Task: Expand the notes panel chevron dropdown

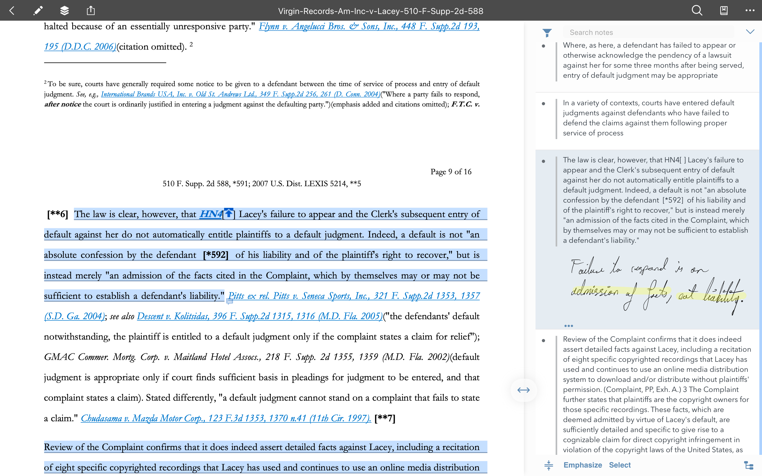Action: (x=750, y=32)
